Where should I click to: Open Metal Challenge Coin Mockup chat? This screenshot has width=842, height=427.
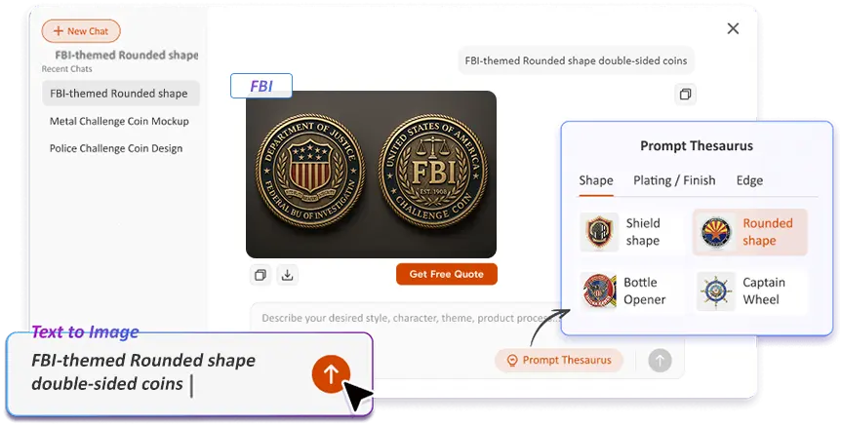pyautogui.click(x=119, y=121)
